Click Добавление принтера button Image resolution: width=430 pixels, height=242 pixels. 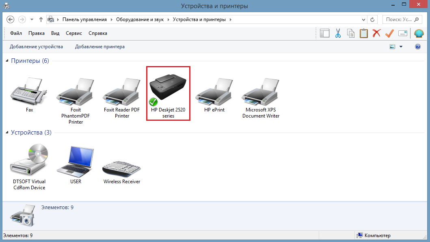100,47
